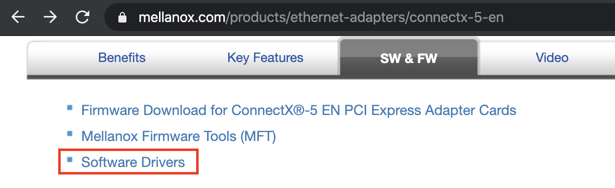Click the mellanox.com domain text in URL

(182, 18)
